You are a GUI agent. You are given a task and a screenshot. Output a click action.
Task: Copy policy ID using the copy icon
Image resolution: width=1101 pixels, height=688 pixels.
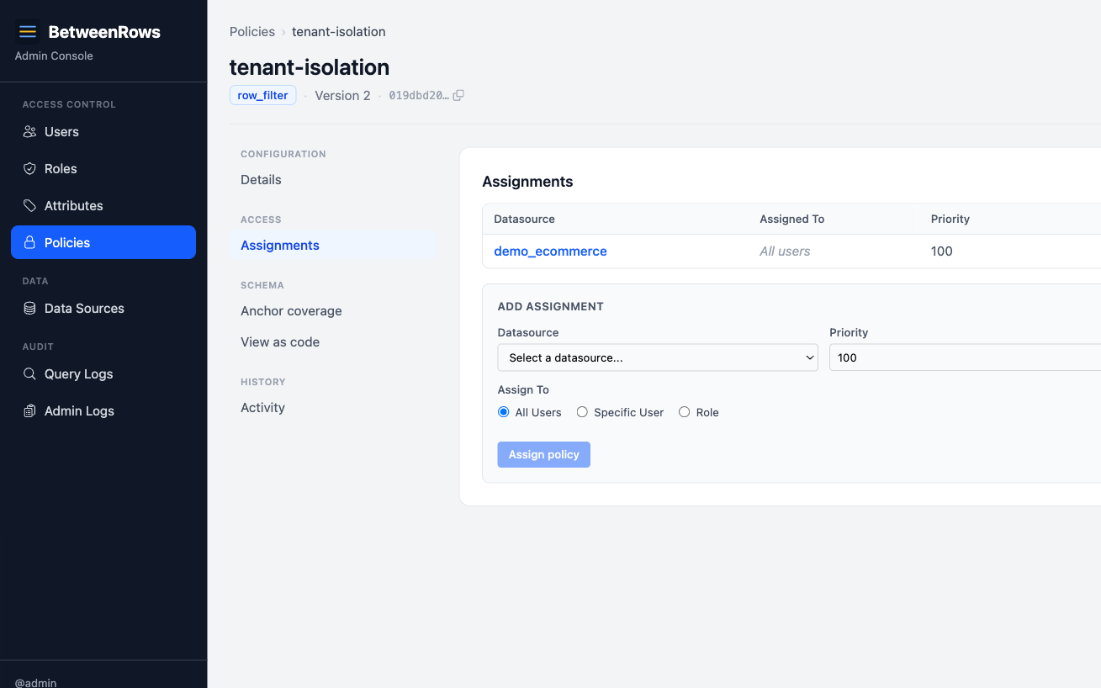click(458, 96)
